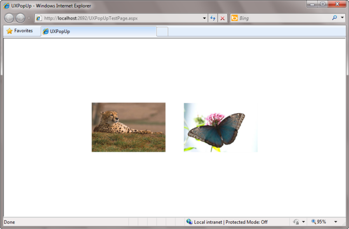Image resolution: width=349 pixels, height=229 pixels.
Task: Click the 95% zoom level button
Action: [319, 222]
